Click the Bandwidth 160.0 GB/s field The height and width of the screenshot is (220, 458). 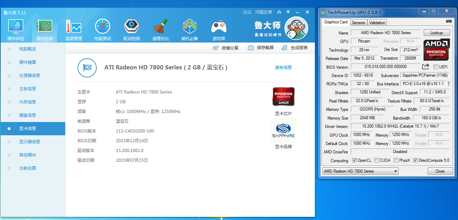point(431,118)
